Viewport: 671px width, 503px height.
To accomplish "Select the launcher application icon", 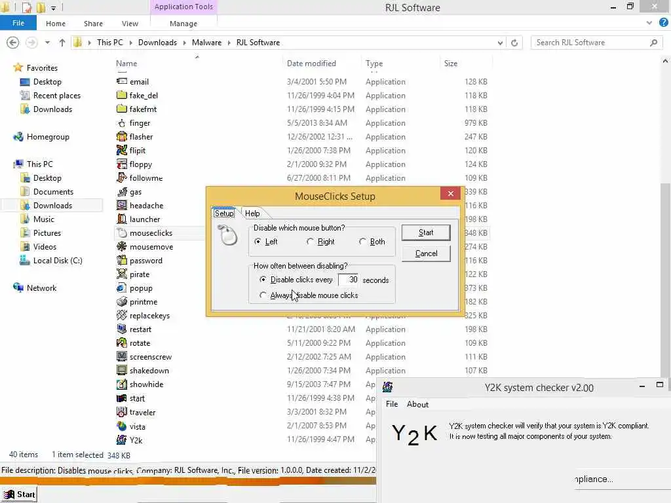I will 122,219.
